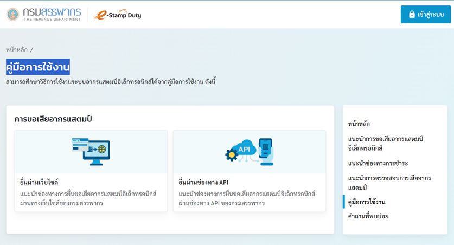Open แนะนำการตรวจสอบการเสียอากรแสตมป์ in the sidebar
Image resolution: width=454 pixels, height=245 pixels.
pos(389,183)
